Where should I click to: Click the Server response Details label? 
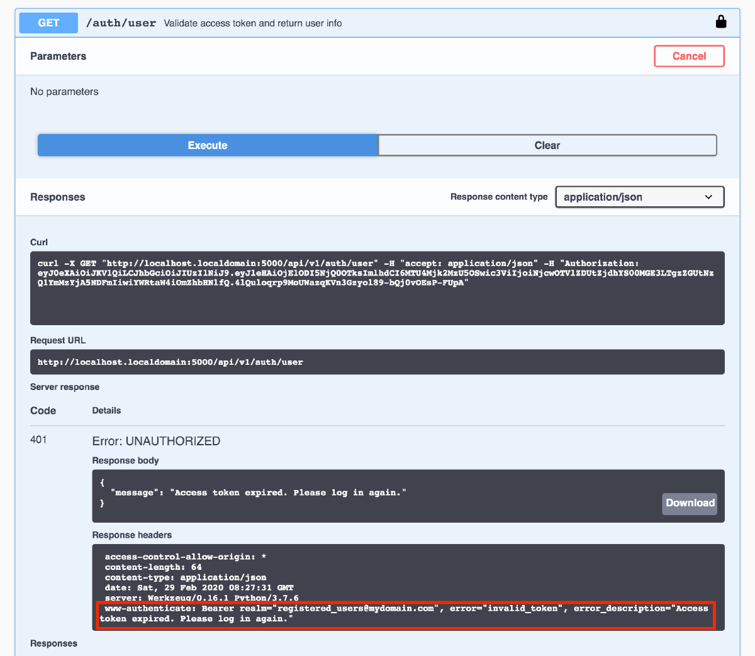tap(106, 410)
